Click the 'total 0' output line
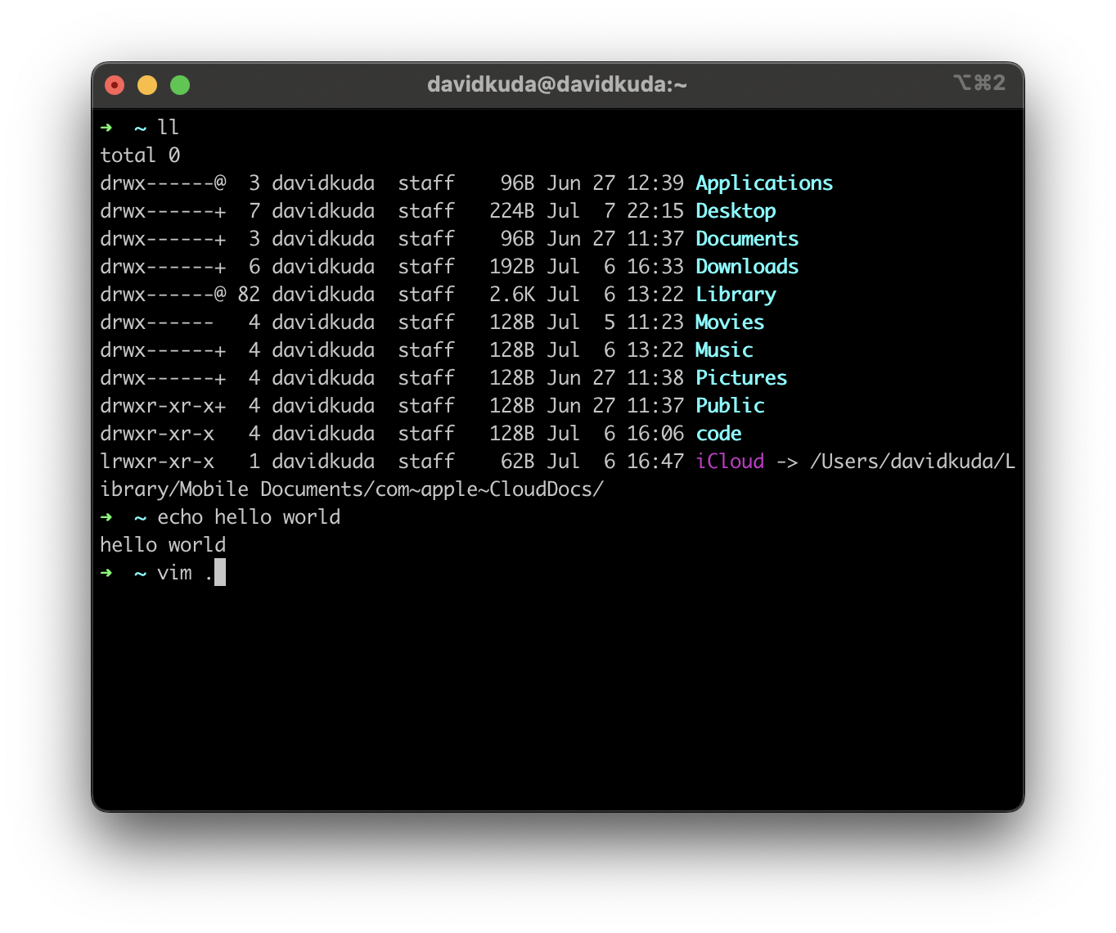This screenshot has height=933, width=1116. pos(140,155)
